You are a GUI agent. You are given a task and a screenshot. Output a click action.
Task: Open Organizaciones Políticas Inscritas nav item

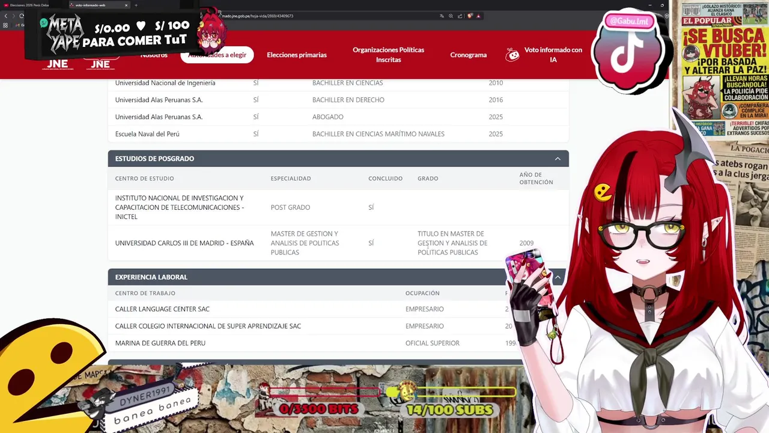coord(389,55)
